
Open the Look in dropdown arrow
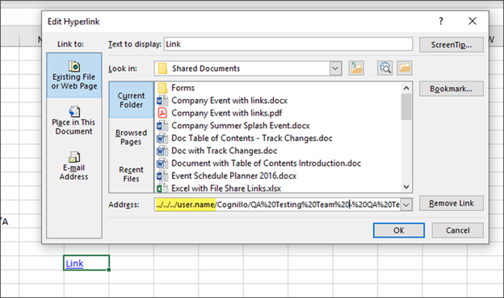(x=335, y=68)
